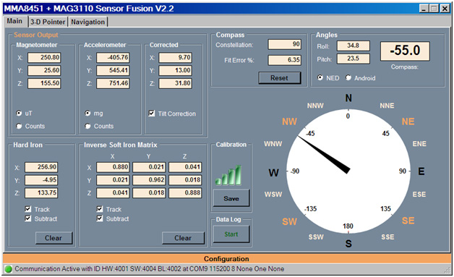Click the orange SW compass label
454x277 pixels.
(x=290, y=221)
